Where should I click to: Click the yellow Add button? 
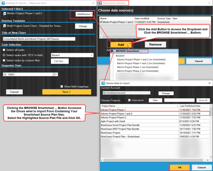click(121, 45)
